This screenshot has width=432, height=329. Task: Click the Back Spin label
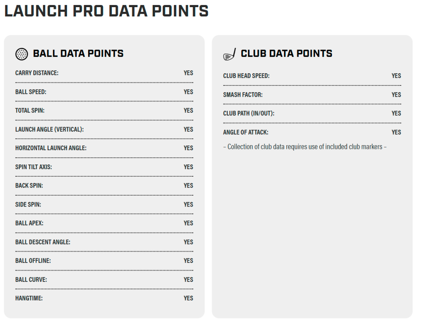pos(29,186)
